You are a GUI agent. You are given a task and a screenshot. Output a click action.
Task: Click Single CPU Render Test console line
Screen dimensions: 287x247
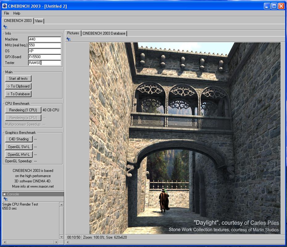click(20, 204)
